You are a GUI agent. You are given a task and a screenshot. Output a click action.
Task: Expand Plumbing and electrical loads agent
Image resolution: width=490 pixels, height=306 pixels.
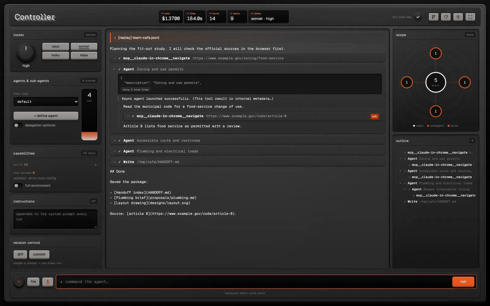click(x=247, y=151)
